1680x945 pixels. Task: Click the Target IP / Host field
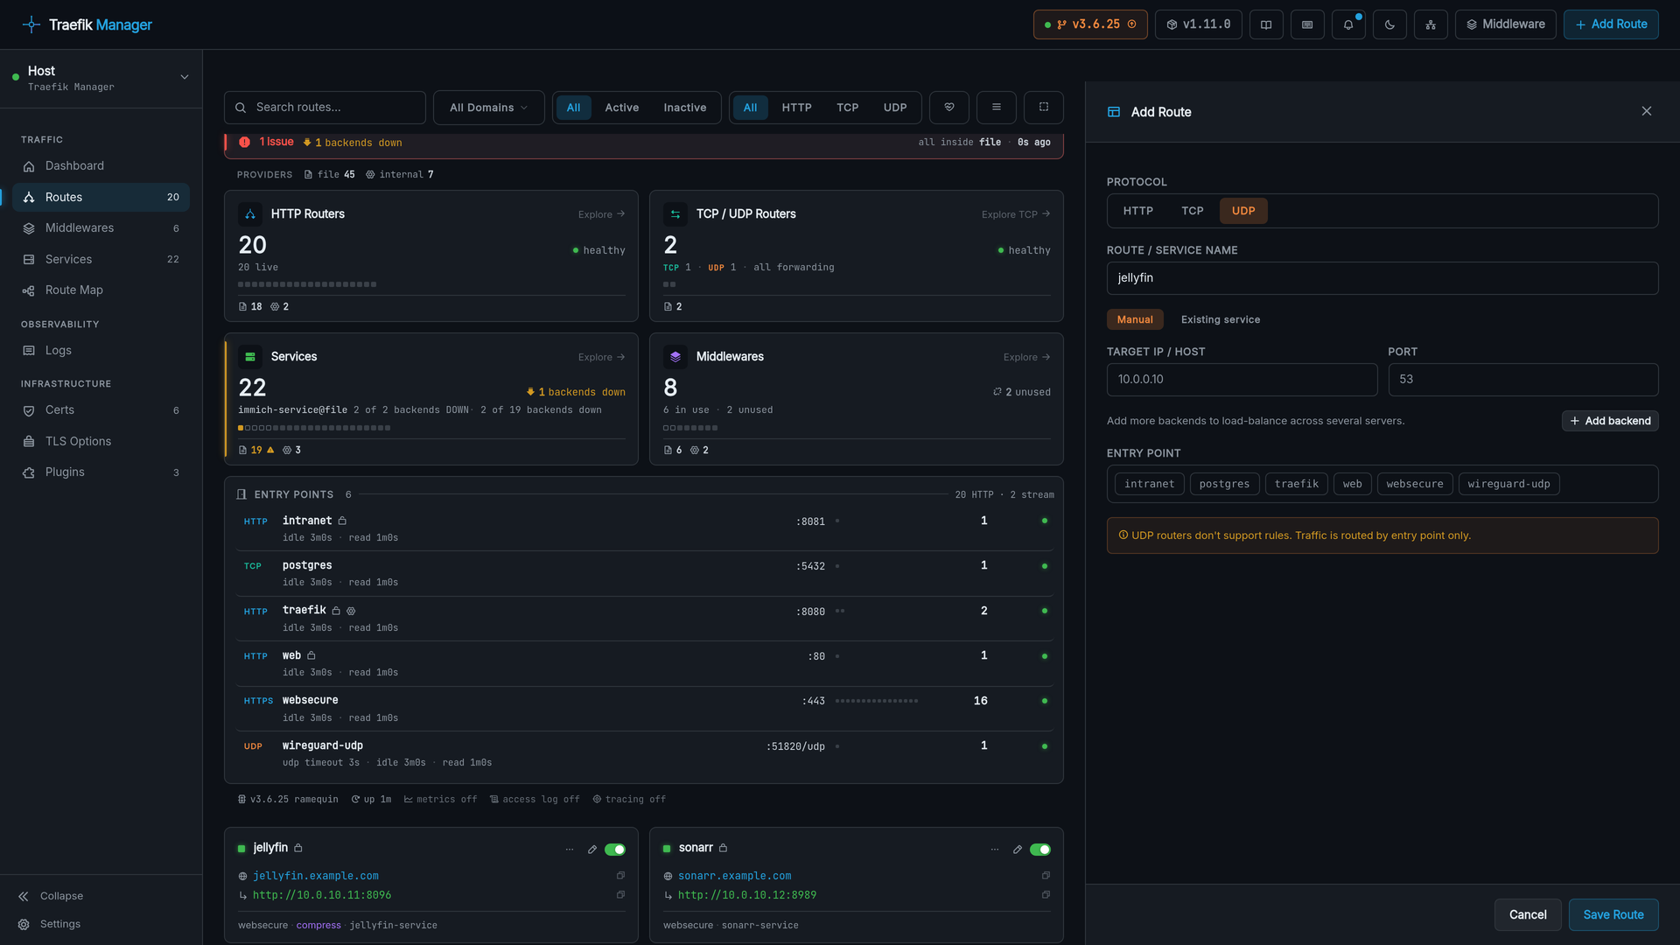[1242, 380]
